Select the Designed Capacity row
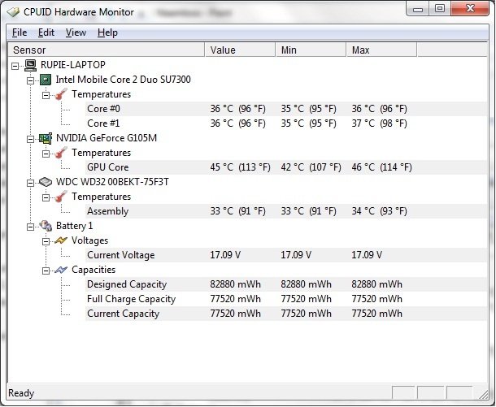 click(286, 284)
